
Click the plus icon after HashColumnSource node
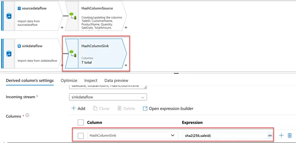(x=126, y=28)
